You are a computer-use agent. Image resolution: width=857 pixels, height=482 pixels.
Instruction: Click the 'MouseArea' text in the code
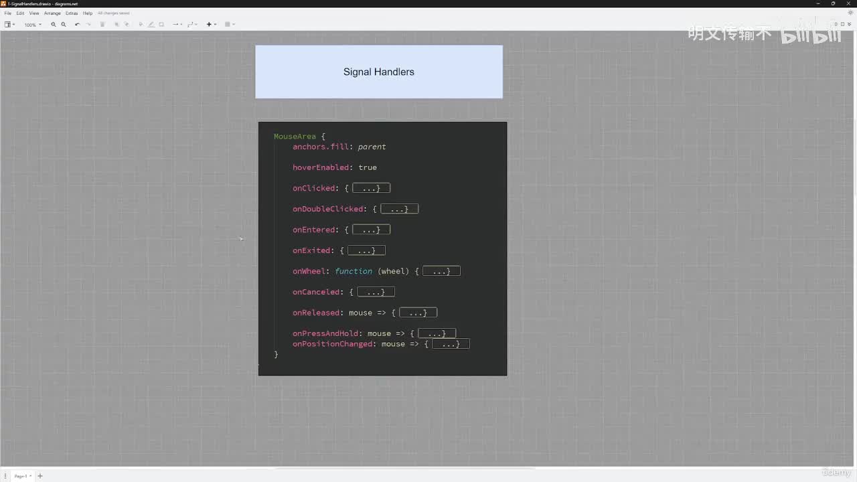(295, 137)
